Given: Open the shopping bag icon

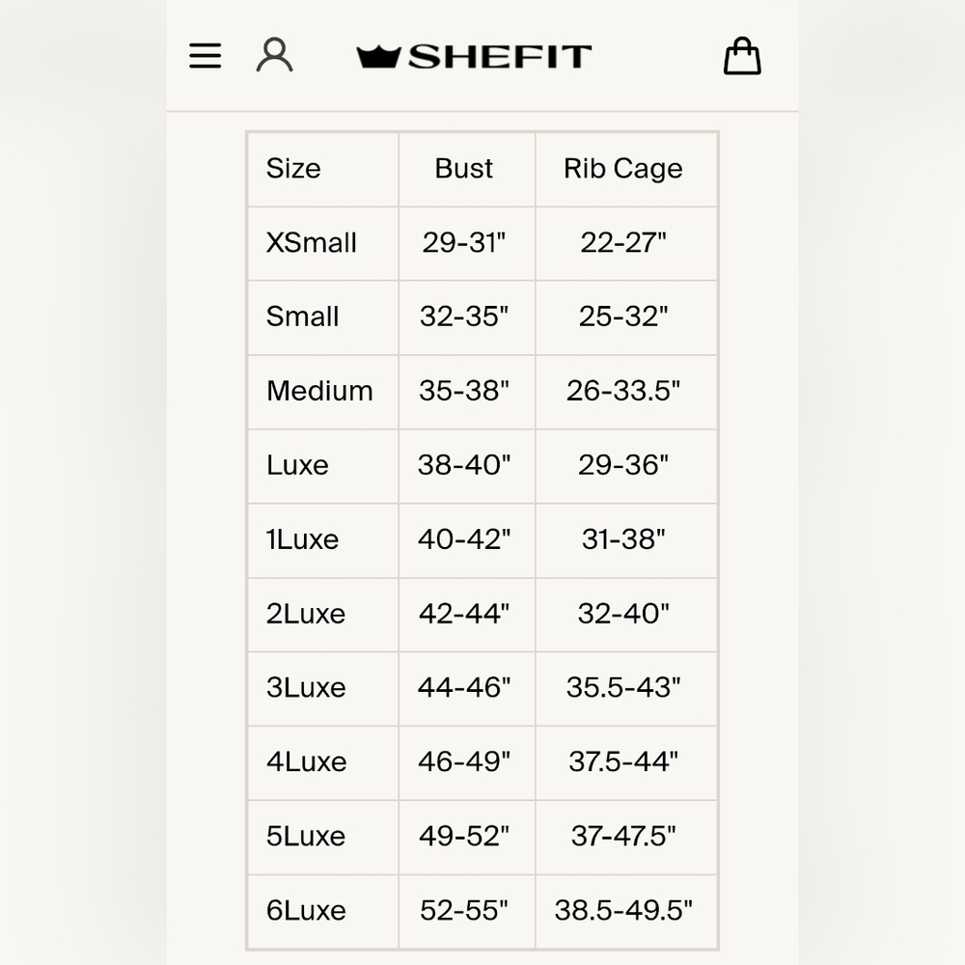Looking at the screenshot, I should point(742,56).
